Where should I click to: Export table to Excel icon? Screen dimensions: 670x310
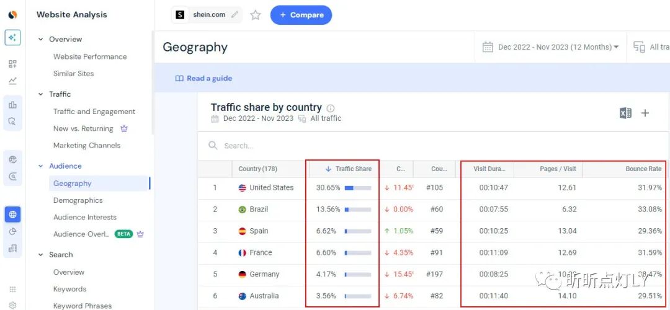click(x=625, y=113)
